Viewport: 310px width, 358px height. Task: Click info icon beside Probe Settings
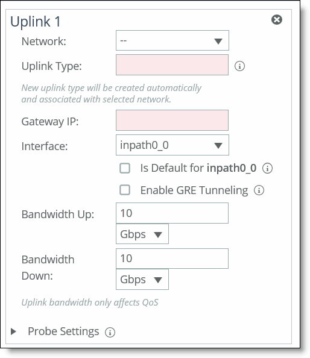pos(110,332)
